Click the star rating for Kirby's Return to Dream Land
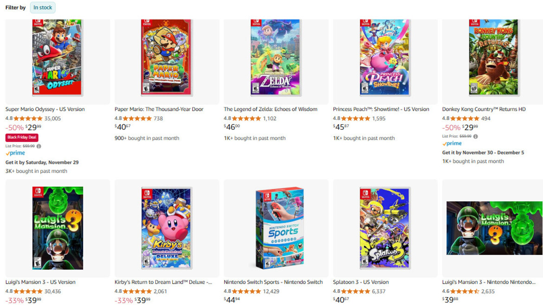Image resolution: width=543 pixels, height=305 pixels. coord(136,291)
